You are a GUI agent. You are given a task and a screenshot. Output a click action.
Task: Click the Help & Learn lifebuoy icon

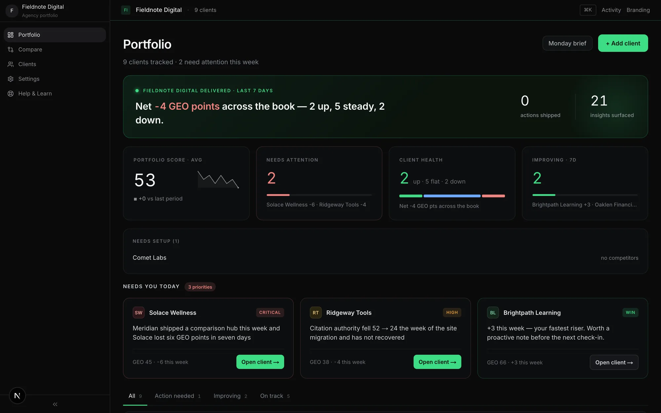click(x=11, y=94)
